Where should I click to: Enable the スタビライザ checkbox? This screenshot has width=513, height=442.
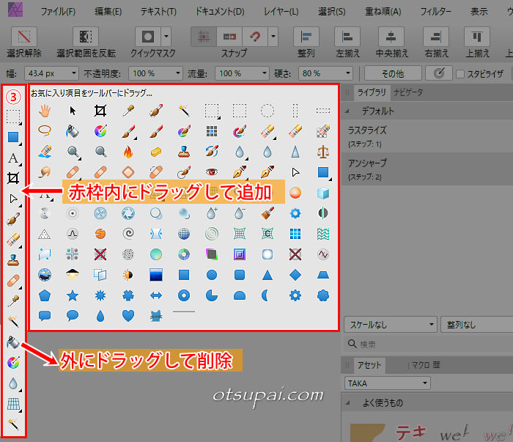(x=460, y=73)
